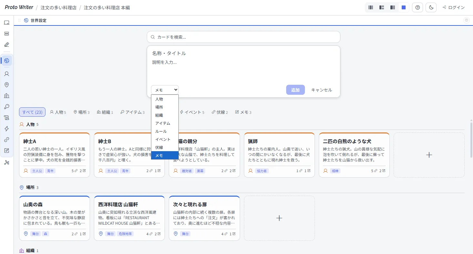The width and height of the screenshot is (473, 254).
Task: Click inside the カードを検索 search field
Action: tap(243, 37)
